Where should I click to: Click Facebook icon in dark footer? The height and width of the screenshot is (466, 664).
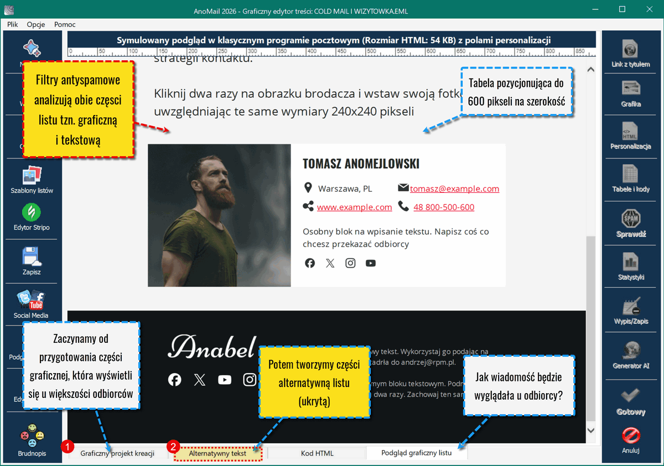(175, 380)
